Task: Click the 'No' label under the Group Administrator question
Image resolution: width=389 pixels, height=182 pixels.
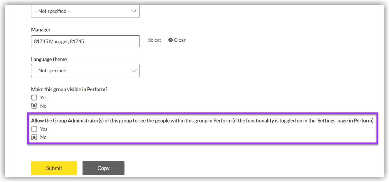Action: (43, 137)
